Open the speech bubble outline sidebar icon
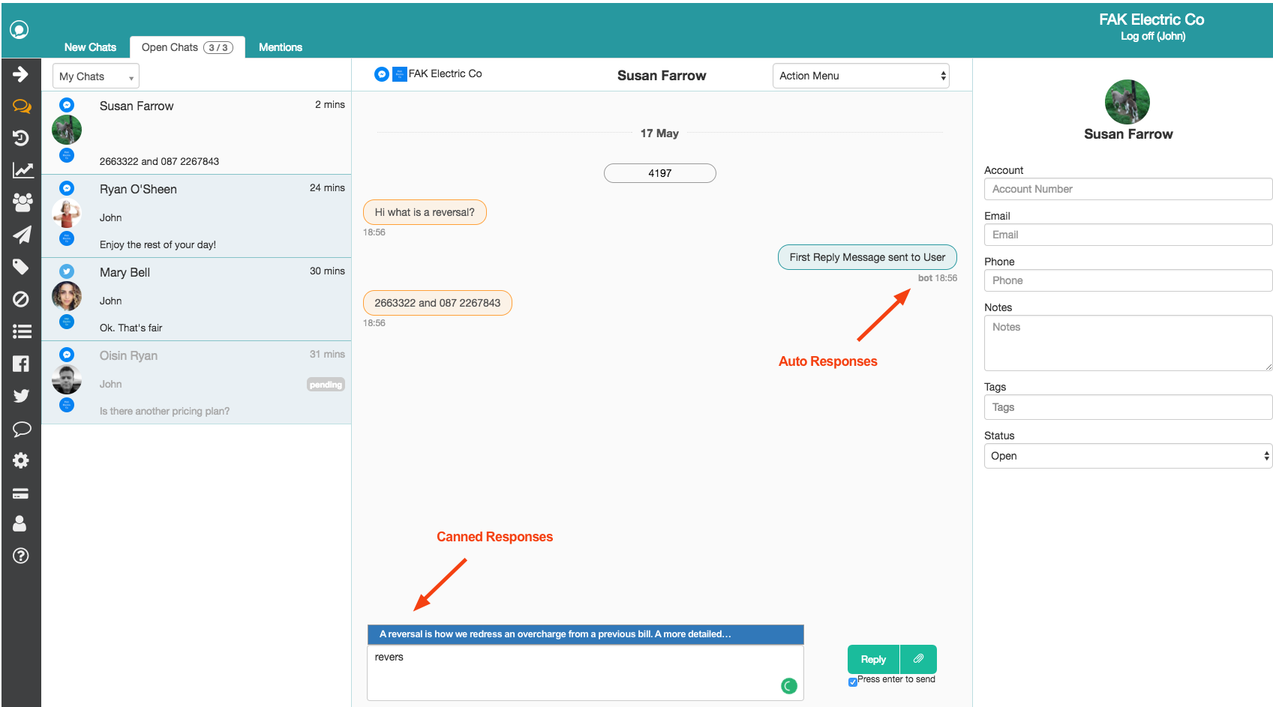Viewport: 1273px width, 707px height. (x=22, y=429)
